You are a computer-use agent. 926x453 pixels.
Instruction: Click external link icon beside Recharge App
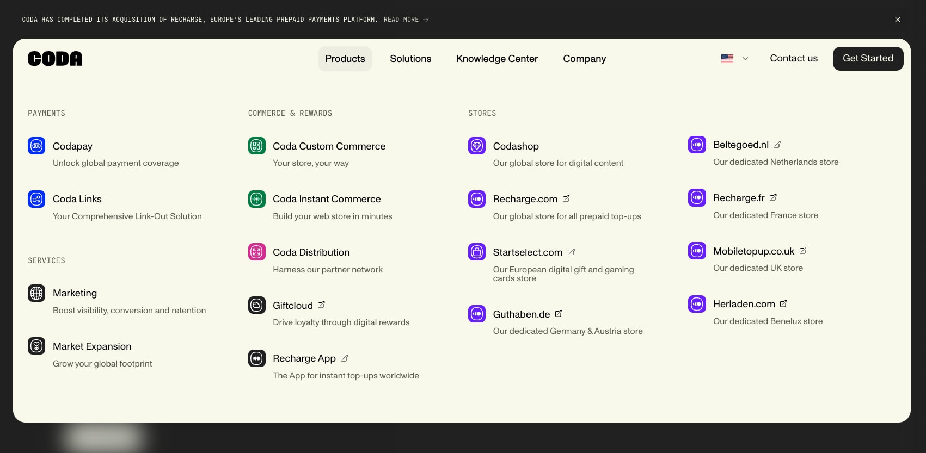[x=344, y=358]
